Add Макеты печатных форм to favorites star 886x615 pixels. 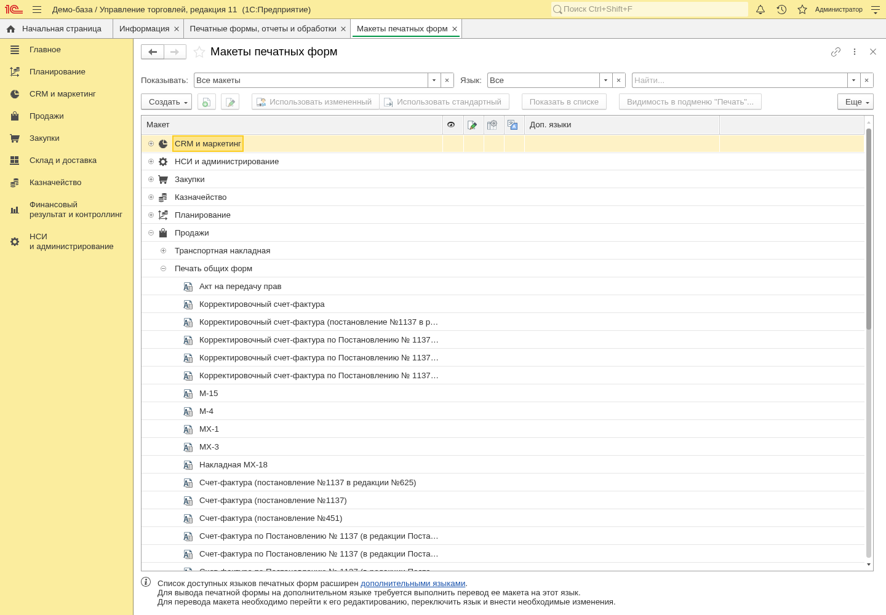click(x=199, y=52)
